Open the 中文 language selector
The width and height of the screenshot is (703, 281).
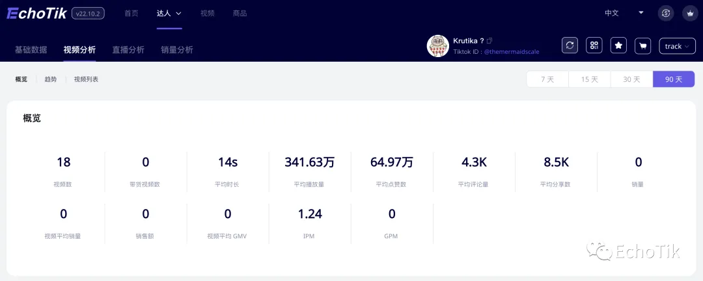624,13
